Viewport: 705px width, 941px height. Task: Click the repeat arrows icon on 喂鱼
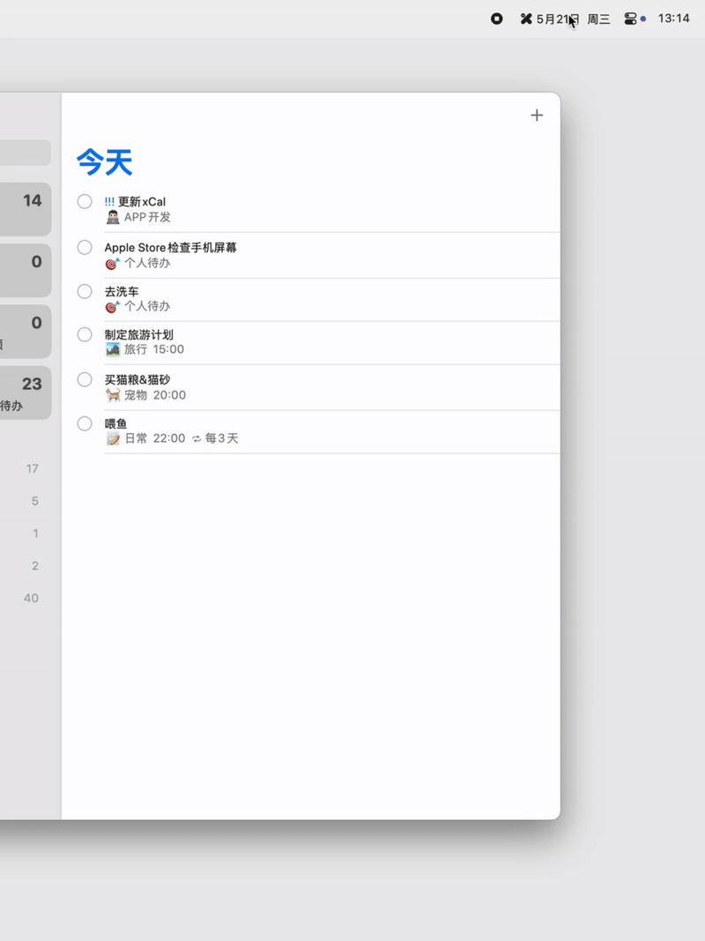pyautogui.click(x=197, y=438)
